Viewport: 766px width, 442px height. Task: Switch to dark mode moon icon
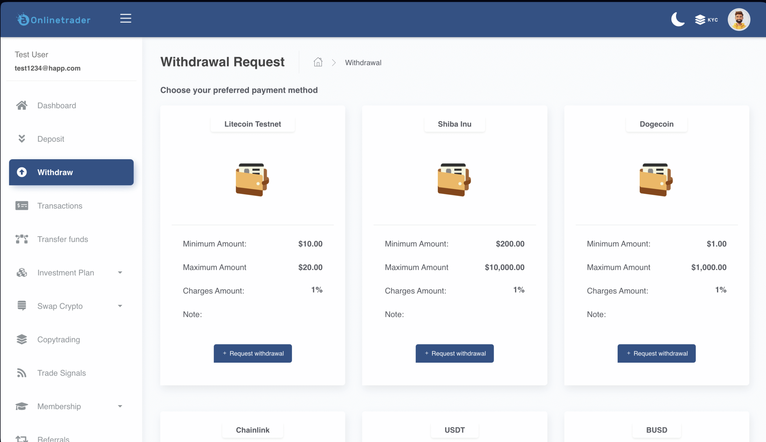[x=678, y=19]
